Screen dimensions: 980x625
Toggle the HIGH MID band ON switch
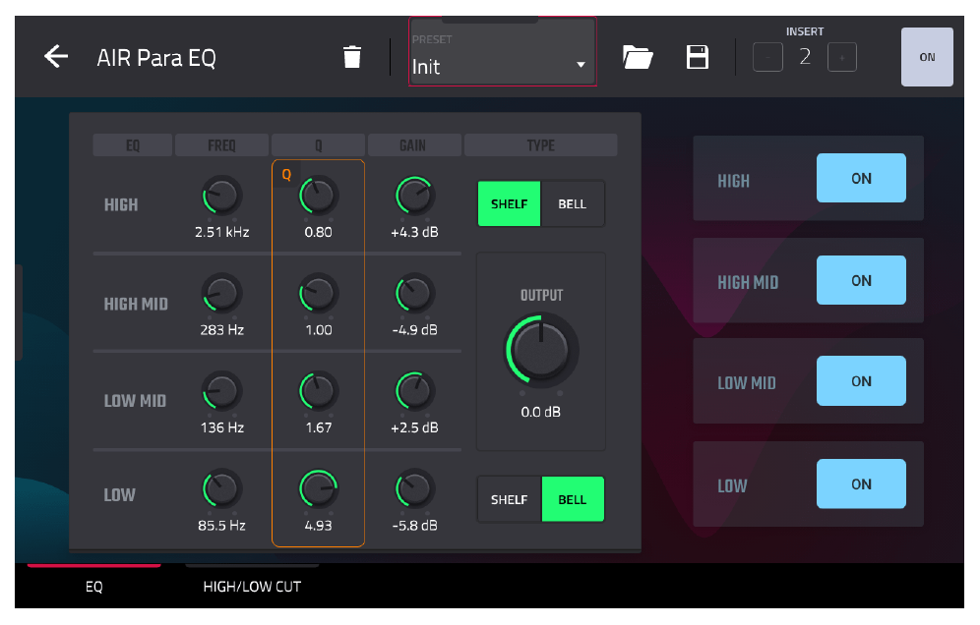[861, 280]
